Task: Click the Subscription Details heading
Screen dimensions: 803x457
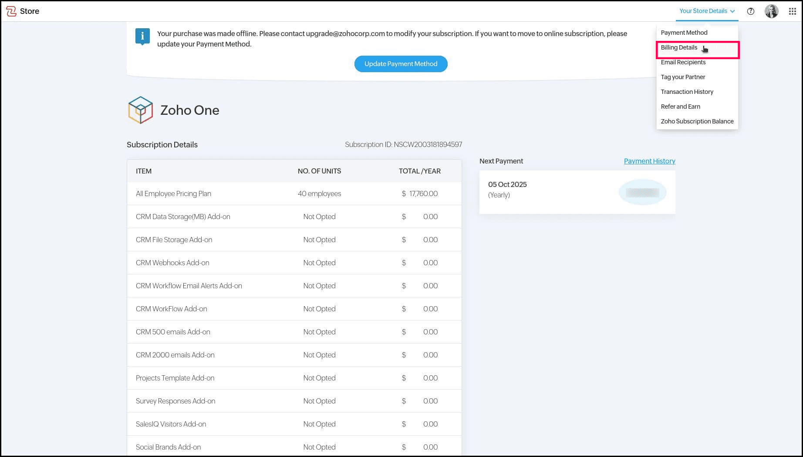Action: pos(162,145)
